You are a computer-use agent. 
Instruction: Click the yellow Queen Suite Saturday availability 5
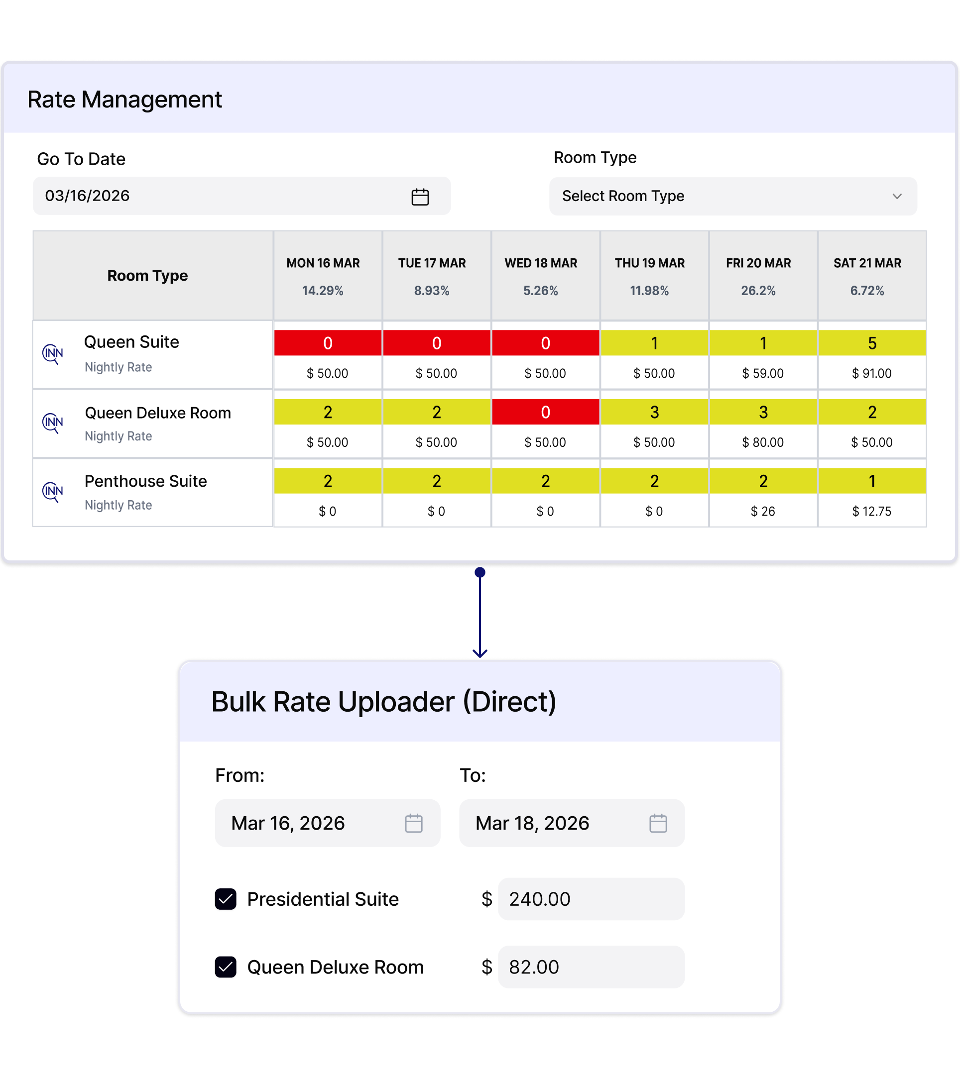(872, 343)
